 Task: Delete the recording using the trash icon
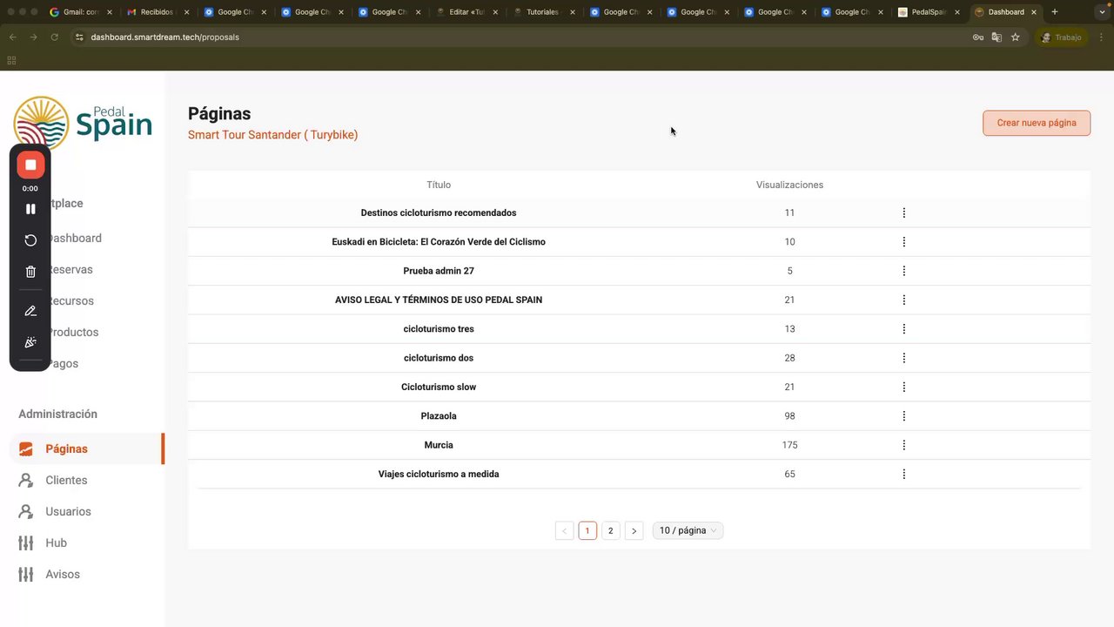[x=30, y=272]
